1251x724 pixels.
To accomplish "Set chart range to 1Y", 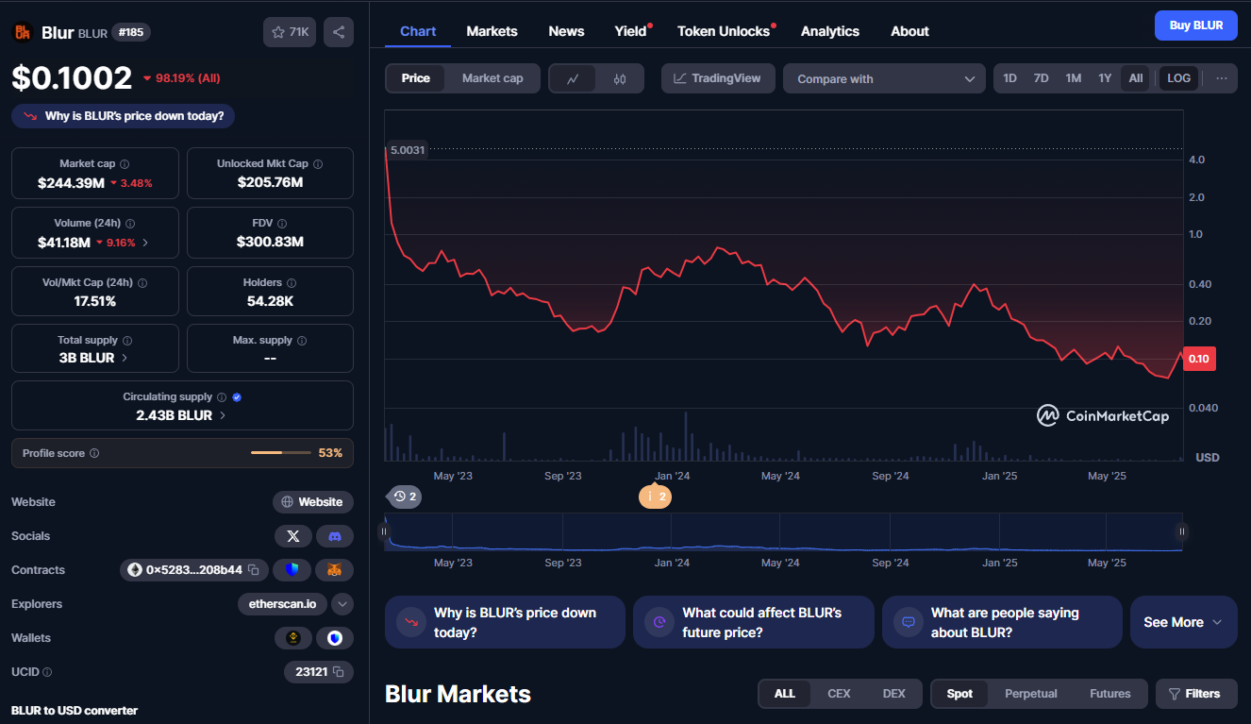I will (x=1105, y=78).
